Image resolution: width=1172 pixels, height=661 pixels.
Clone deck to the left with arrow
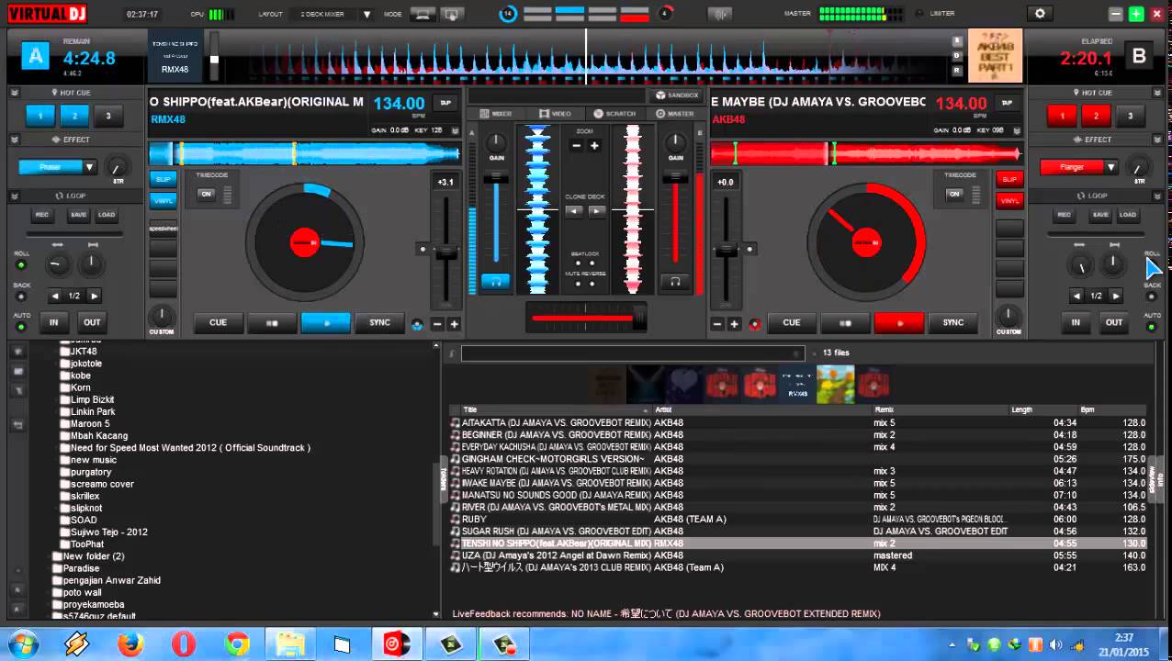click(x=574, y=211)
